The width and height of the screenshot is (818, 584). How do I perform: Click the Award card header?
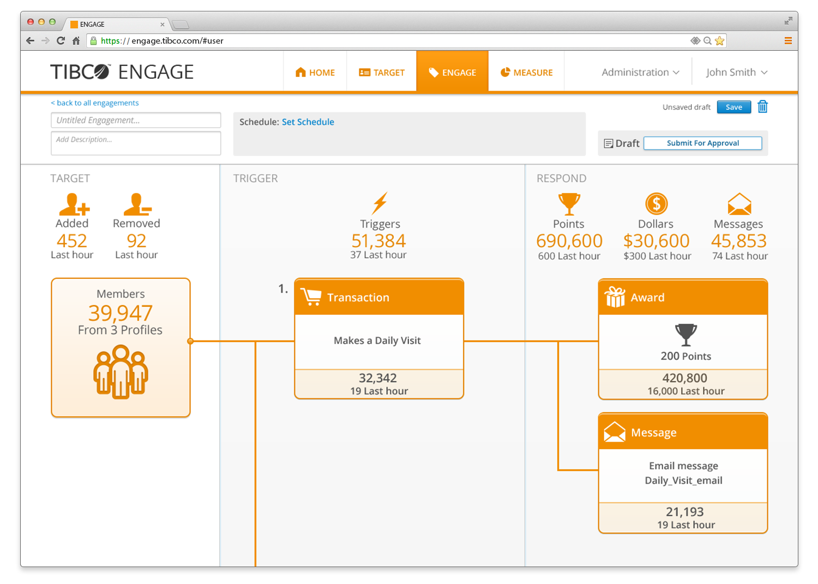(683, 297)
